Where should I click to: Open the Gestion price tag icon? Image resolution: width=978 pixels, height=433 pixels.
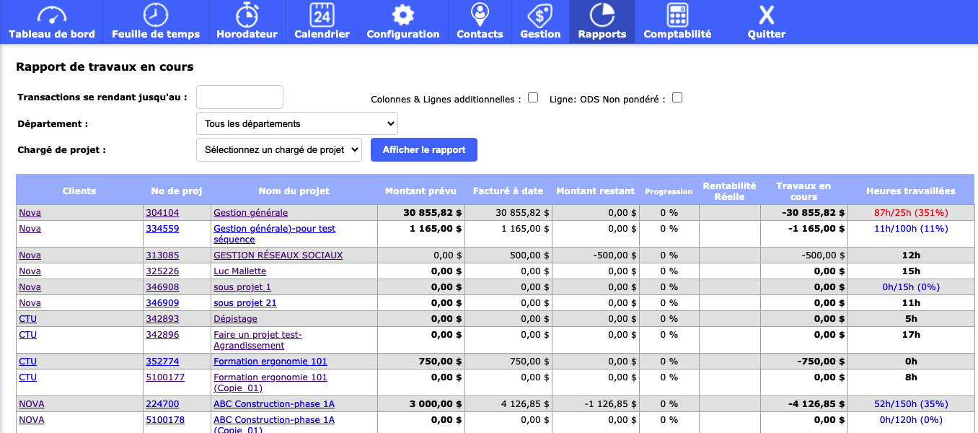click(x=540, y=14)
